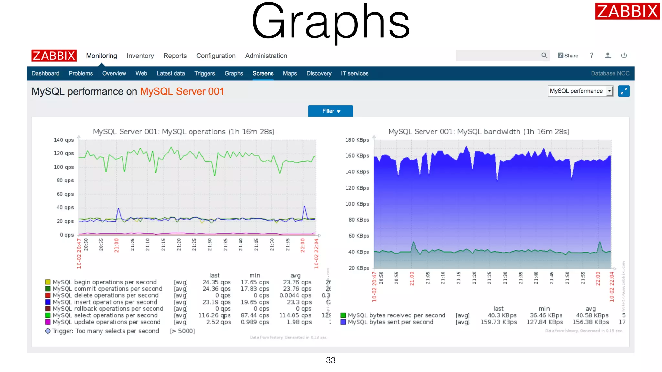Open the Maps submenu
This screenshot has height=372, width=662.
coord(290,73)
